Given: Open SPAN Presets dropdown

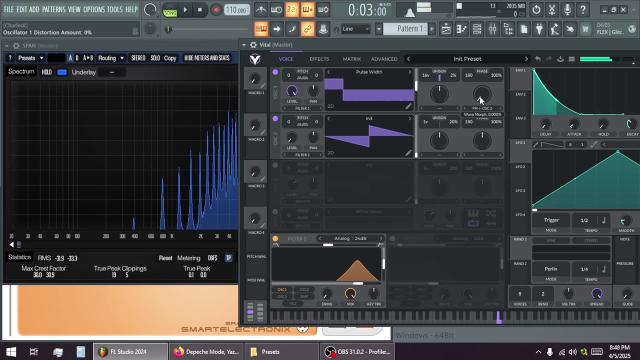Looking at the screenshot, I should [30, 58].
